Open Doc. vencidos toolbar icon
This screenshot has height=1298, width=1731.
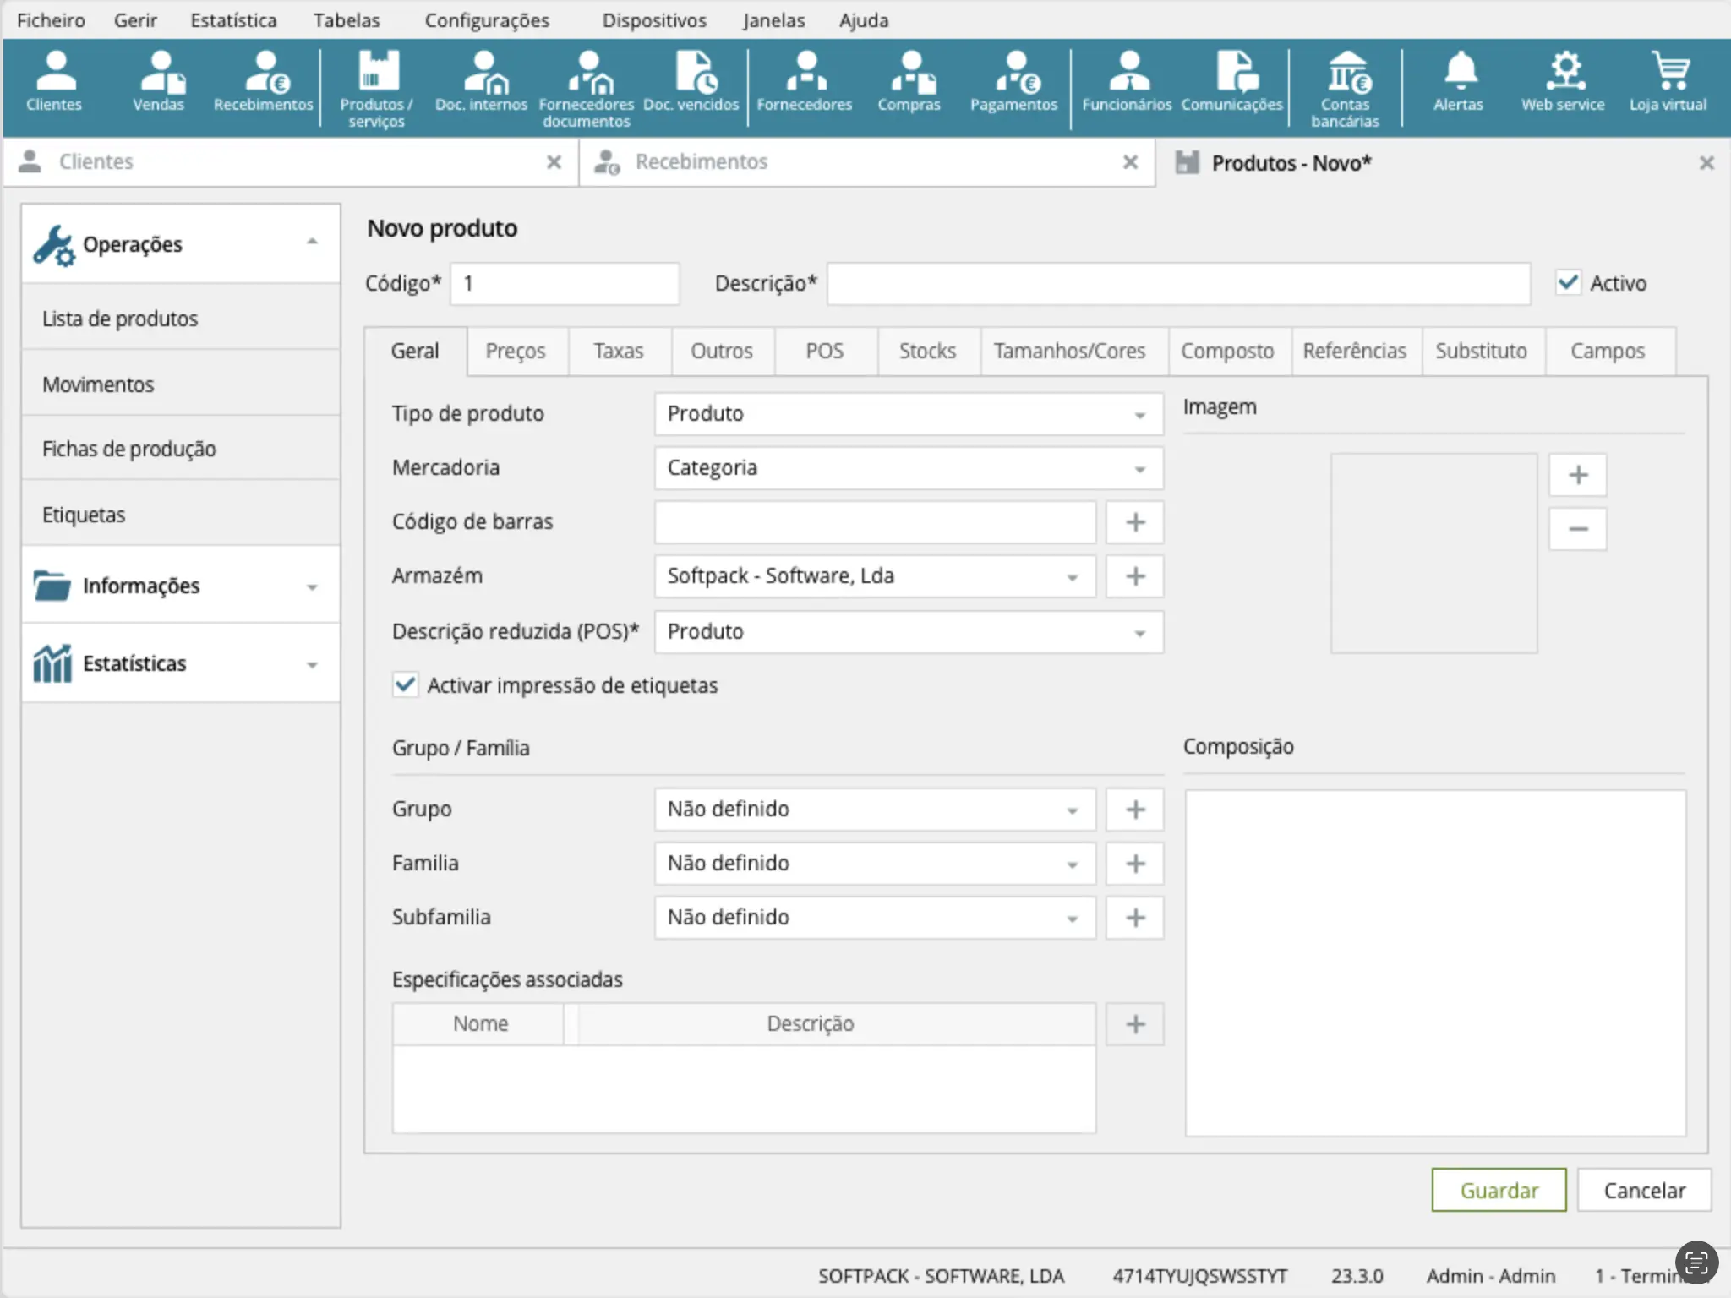pos(691,82)
